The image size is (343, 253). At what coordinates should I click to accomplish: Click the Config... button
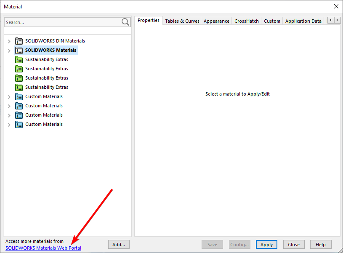pos(239,245)
